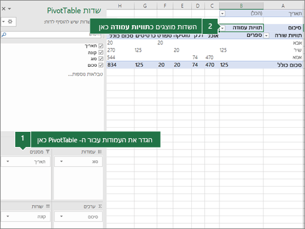Open dropdown of סוג in columns area
This screenshot has height=229, width=305.
click(62, 162)
